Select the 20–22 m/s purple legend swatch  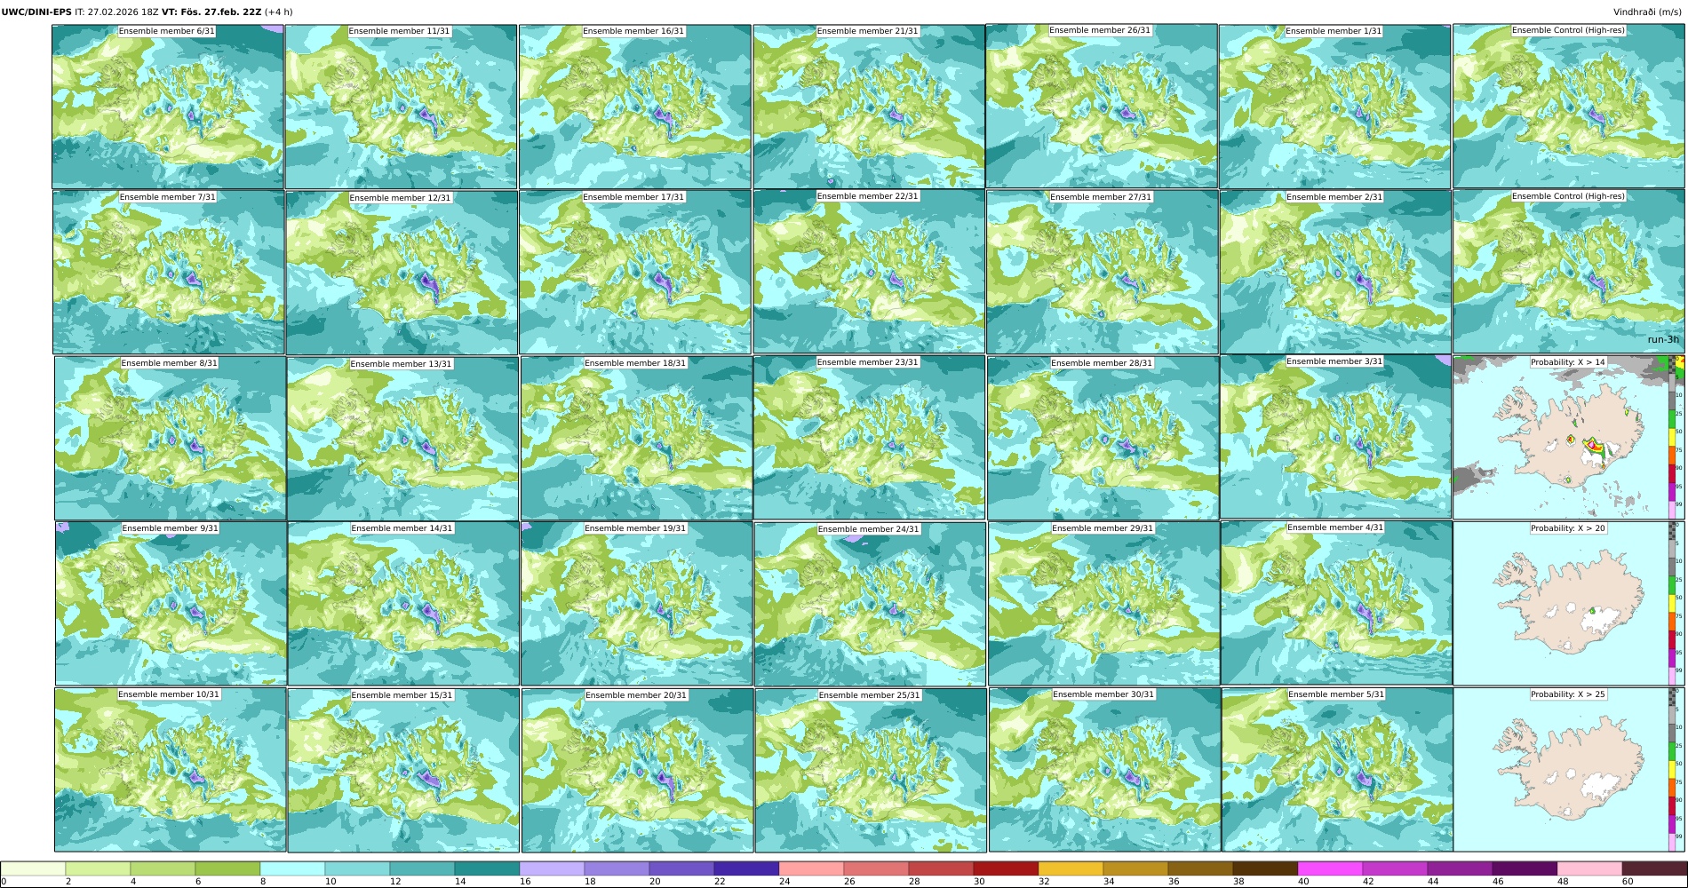coord(681,868)
